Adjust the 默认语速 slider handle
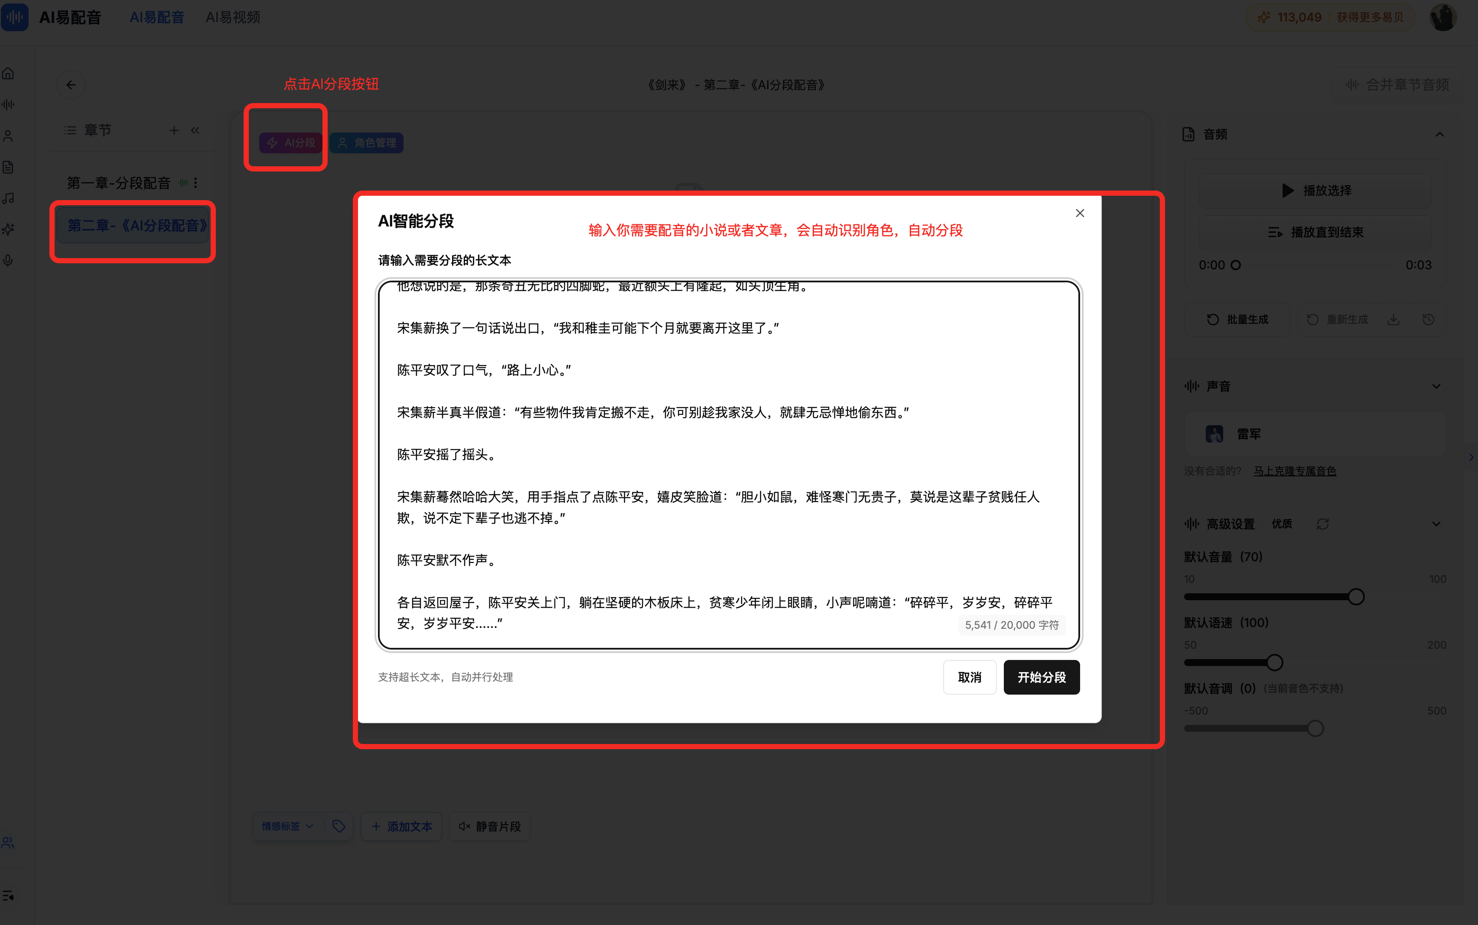This screenshot has width=1478, height=925. [1275, 663]
